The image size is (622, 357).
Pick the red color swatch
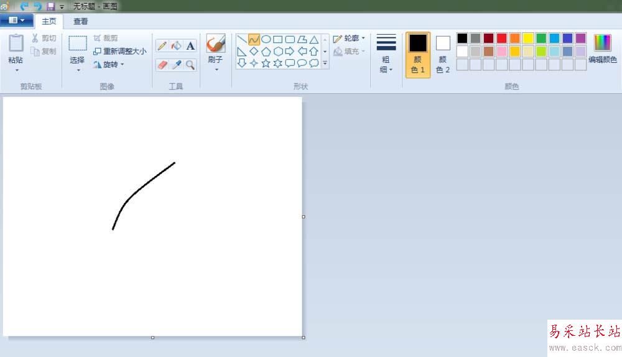tap(501, 38)
